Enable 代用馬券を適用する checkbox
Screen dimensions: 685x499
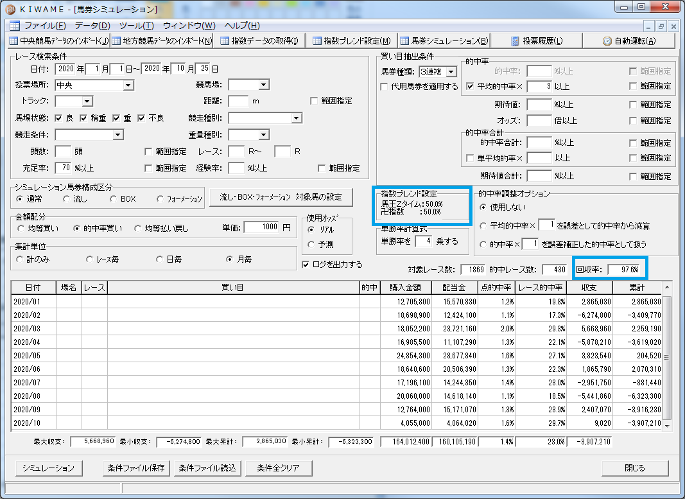(384, 87)
